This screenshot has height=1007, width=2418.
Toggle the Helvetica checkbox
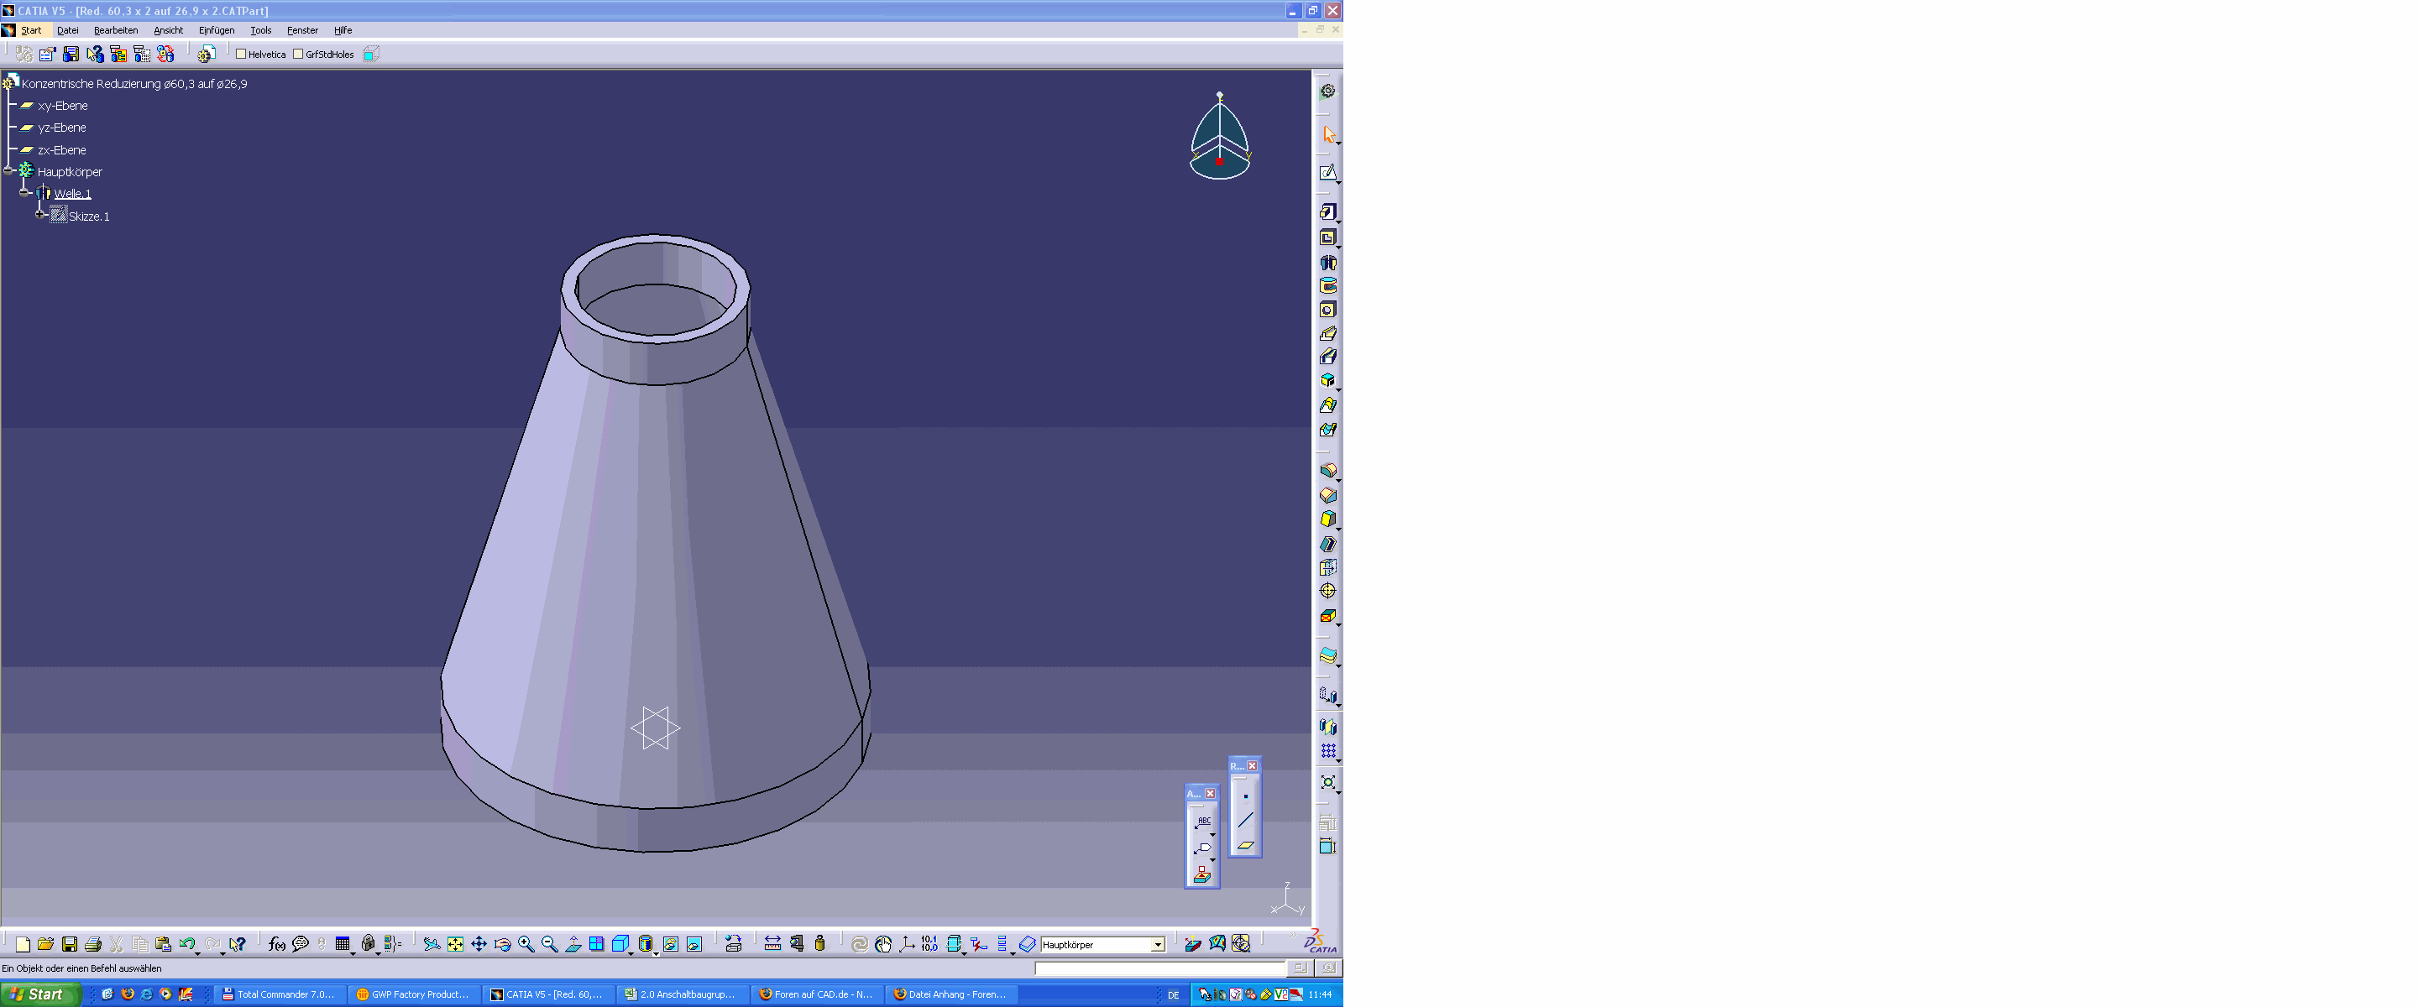click(241, 55)
